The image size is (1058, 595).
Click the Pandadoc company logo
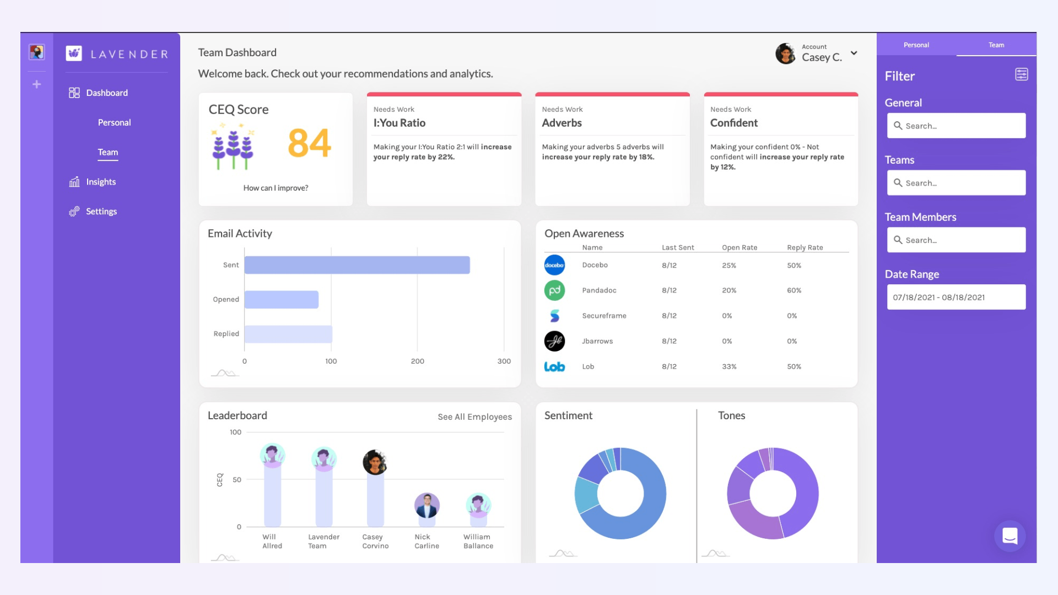(554, 290)
